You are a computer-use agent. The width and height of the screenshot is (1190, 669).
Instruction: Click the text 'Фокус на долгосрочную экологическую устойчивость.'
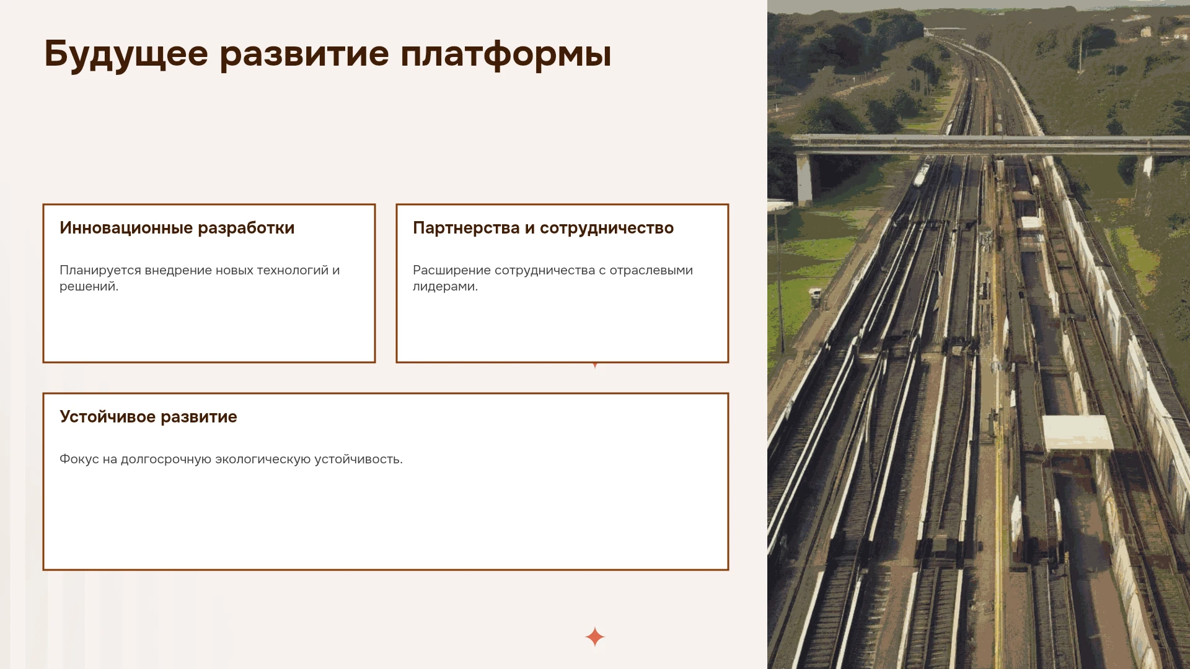[x=231, y=459]
